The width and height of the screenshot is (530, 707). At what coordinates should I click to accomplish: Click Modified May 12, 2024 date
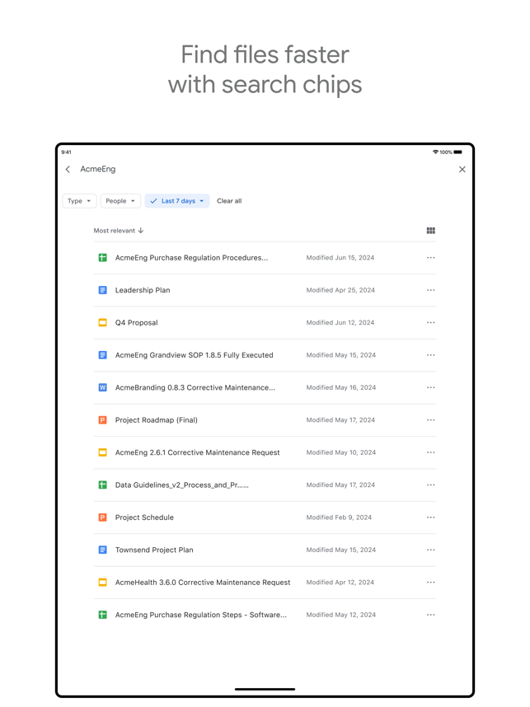pos(341,615)
